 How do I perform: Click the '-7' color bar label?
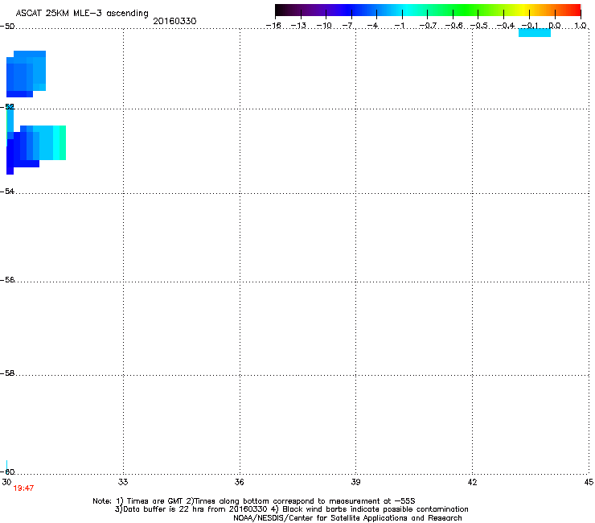coord(347,26)
